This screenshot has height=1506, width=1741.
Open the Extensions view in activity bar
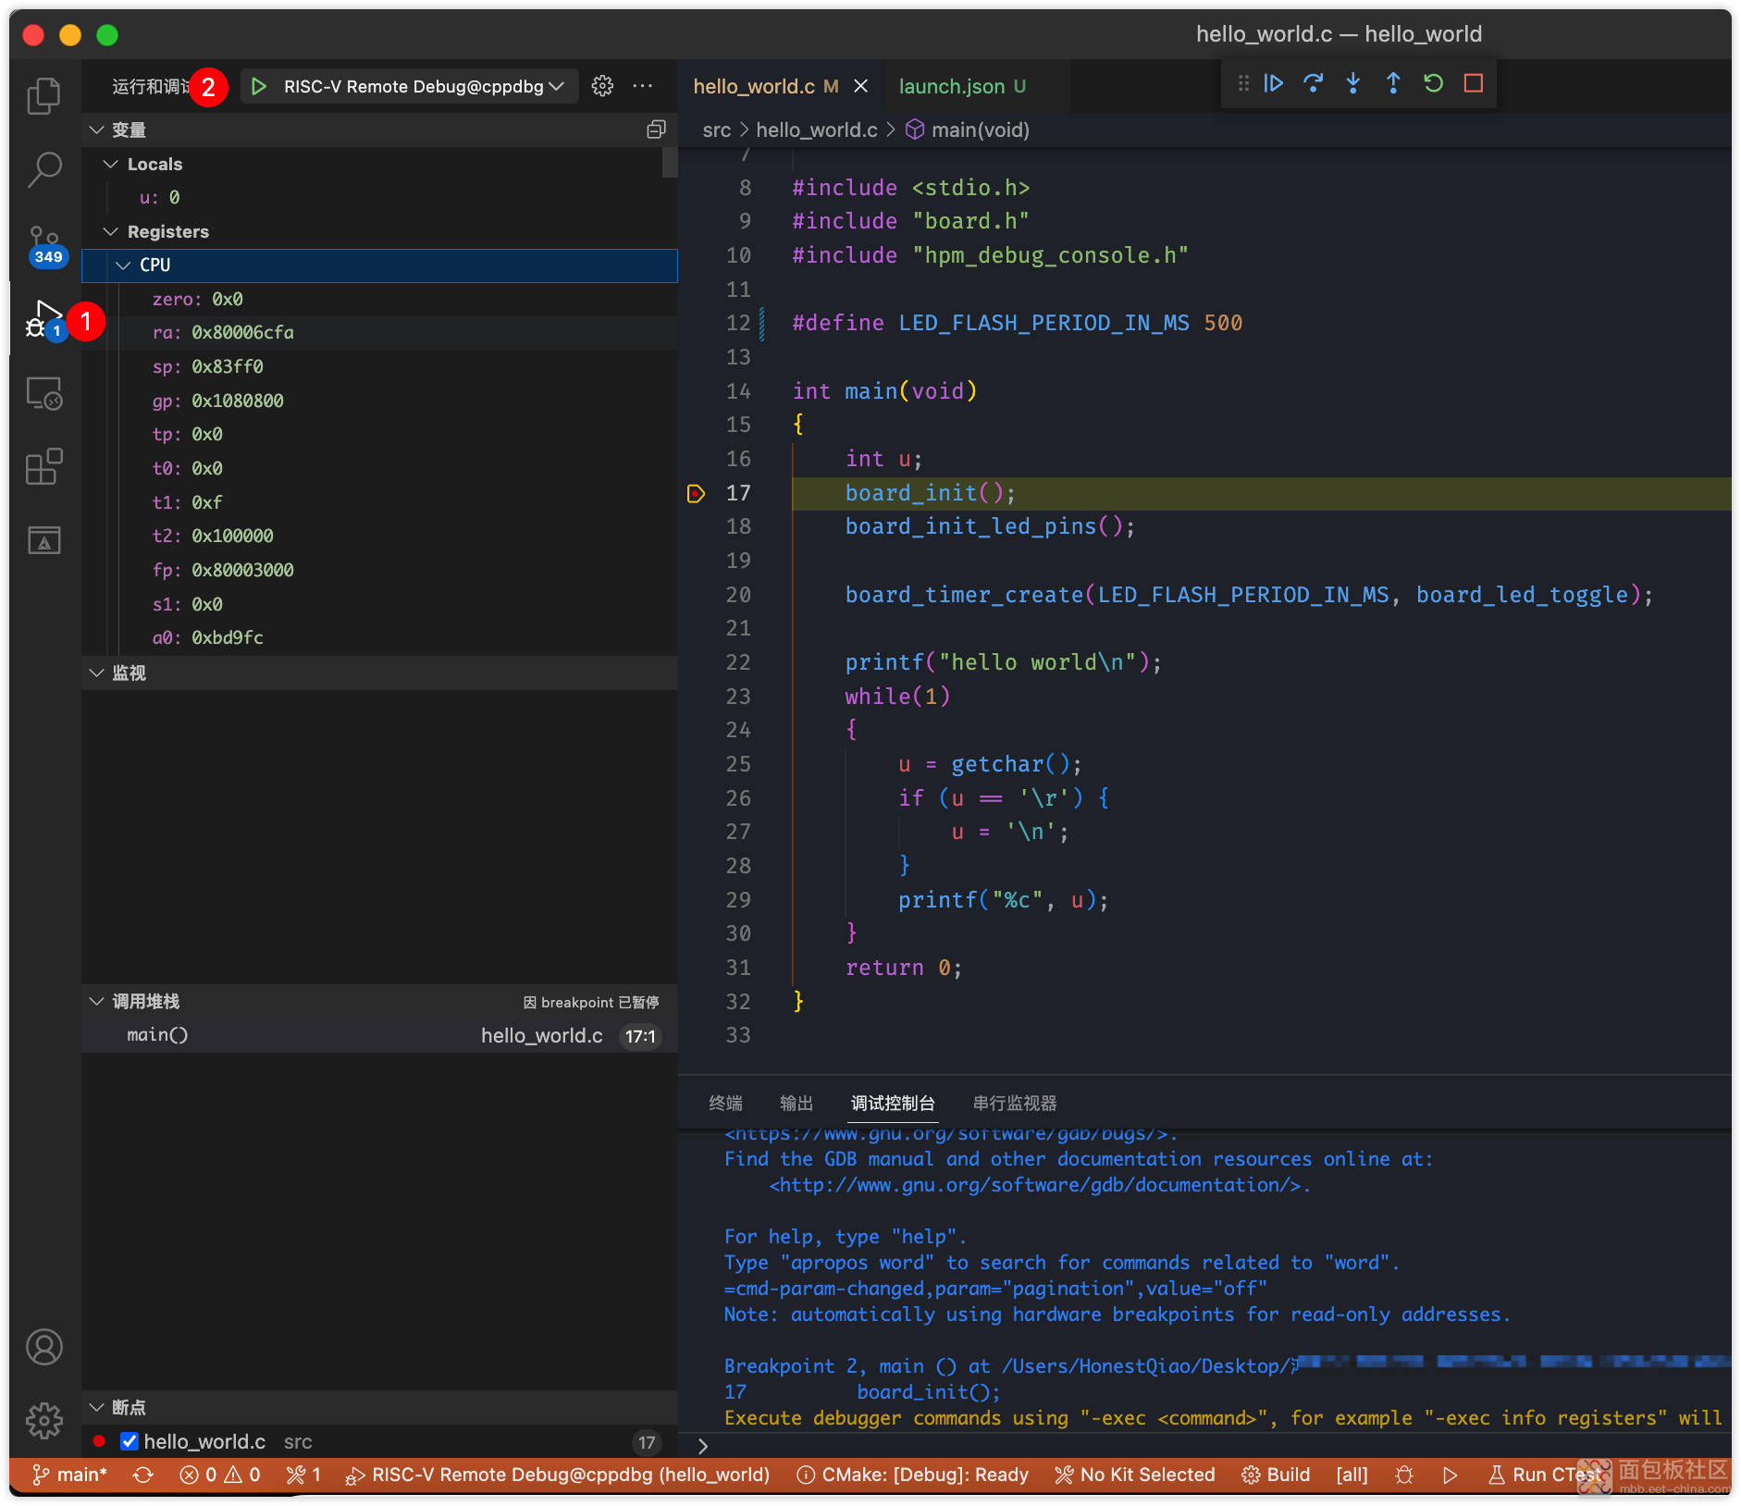tap(43, 467)
